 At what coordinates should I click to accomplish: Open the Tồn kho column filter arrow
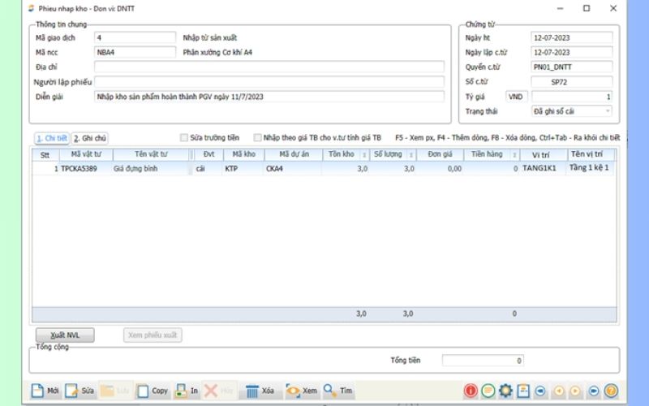(x=363, y=154)
